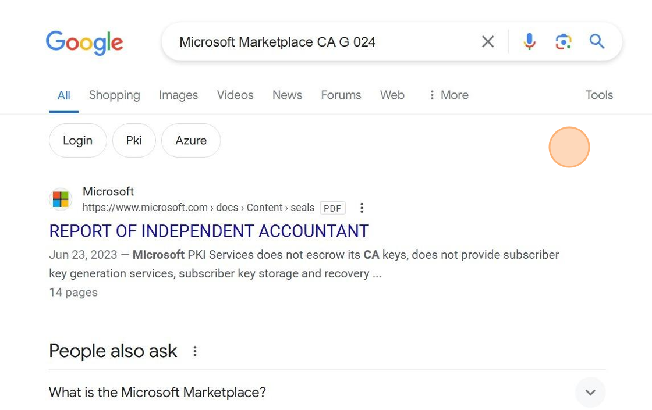Viewport: 652px width, 410px height.
Task: Open the Tools options
Action: pyautogui.click(x=599, y=95)
